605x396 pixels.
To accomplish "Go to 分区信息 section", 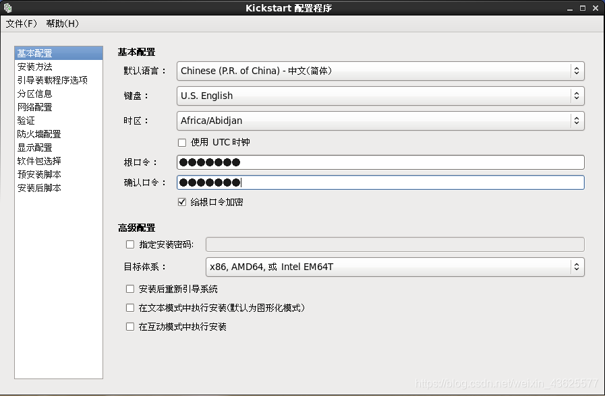I will (59, 94).
